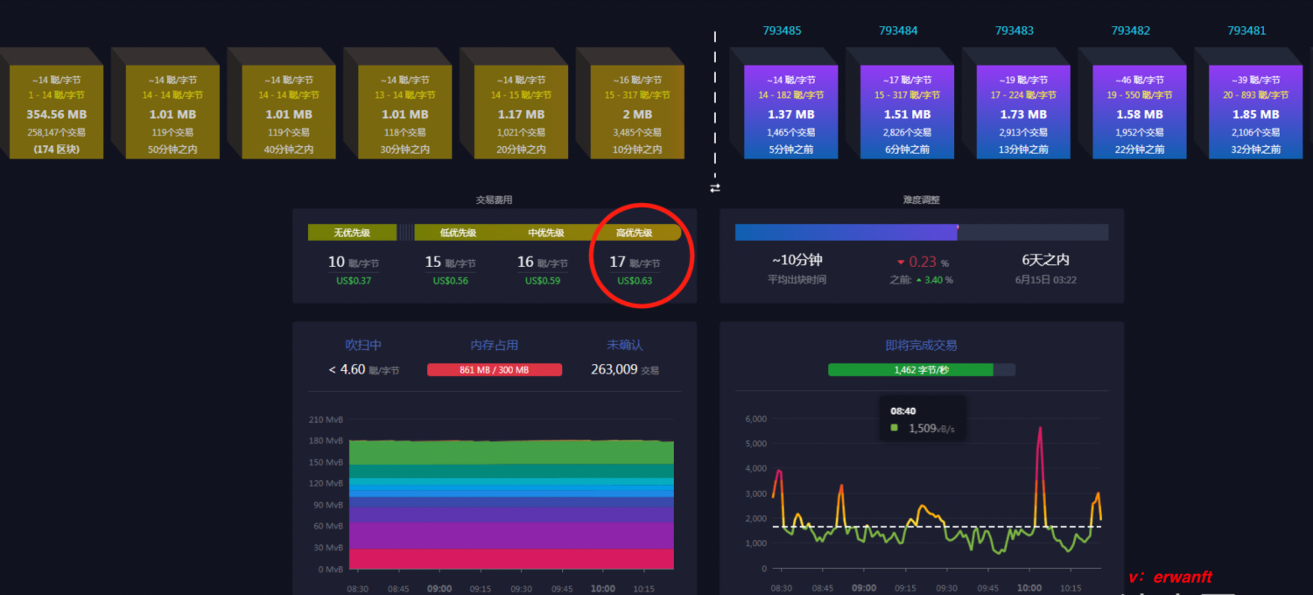Open block height 793481
This screenshot has width=1313, height=595.
point(1246,31)
